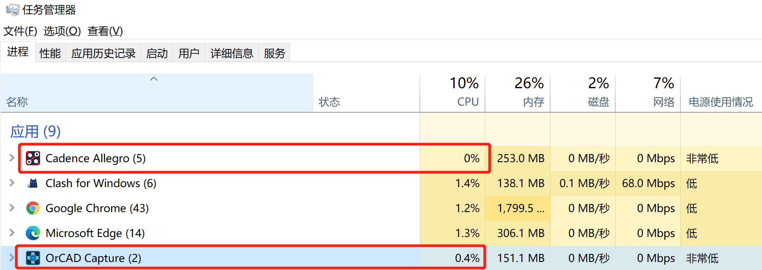
Task: Expand the Microsoft Edge process group
Action: pos(12,233)
